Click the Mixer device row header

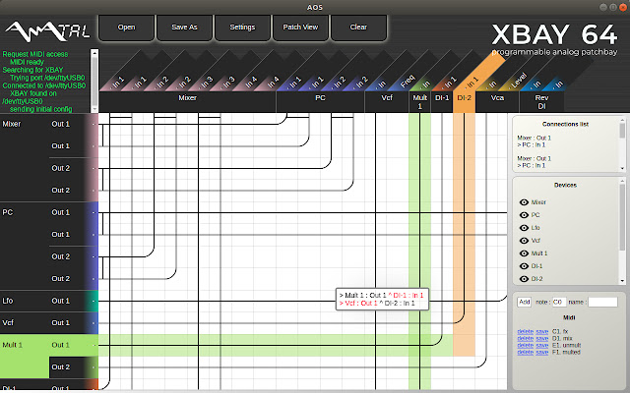click(12, 125)
